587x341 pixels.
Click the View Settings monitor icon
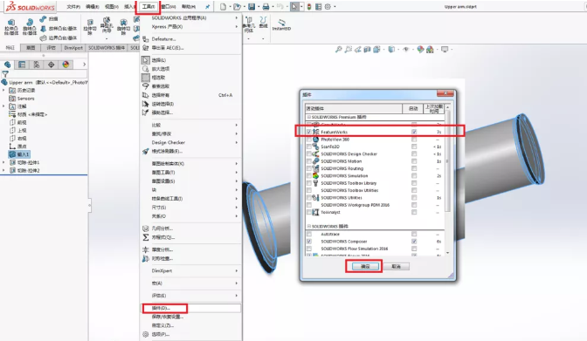tap(445, 50)
